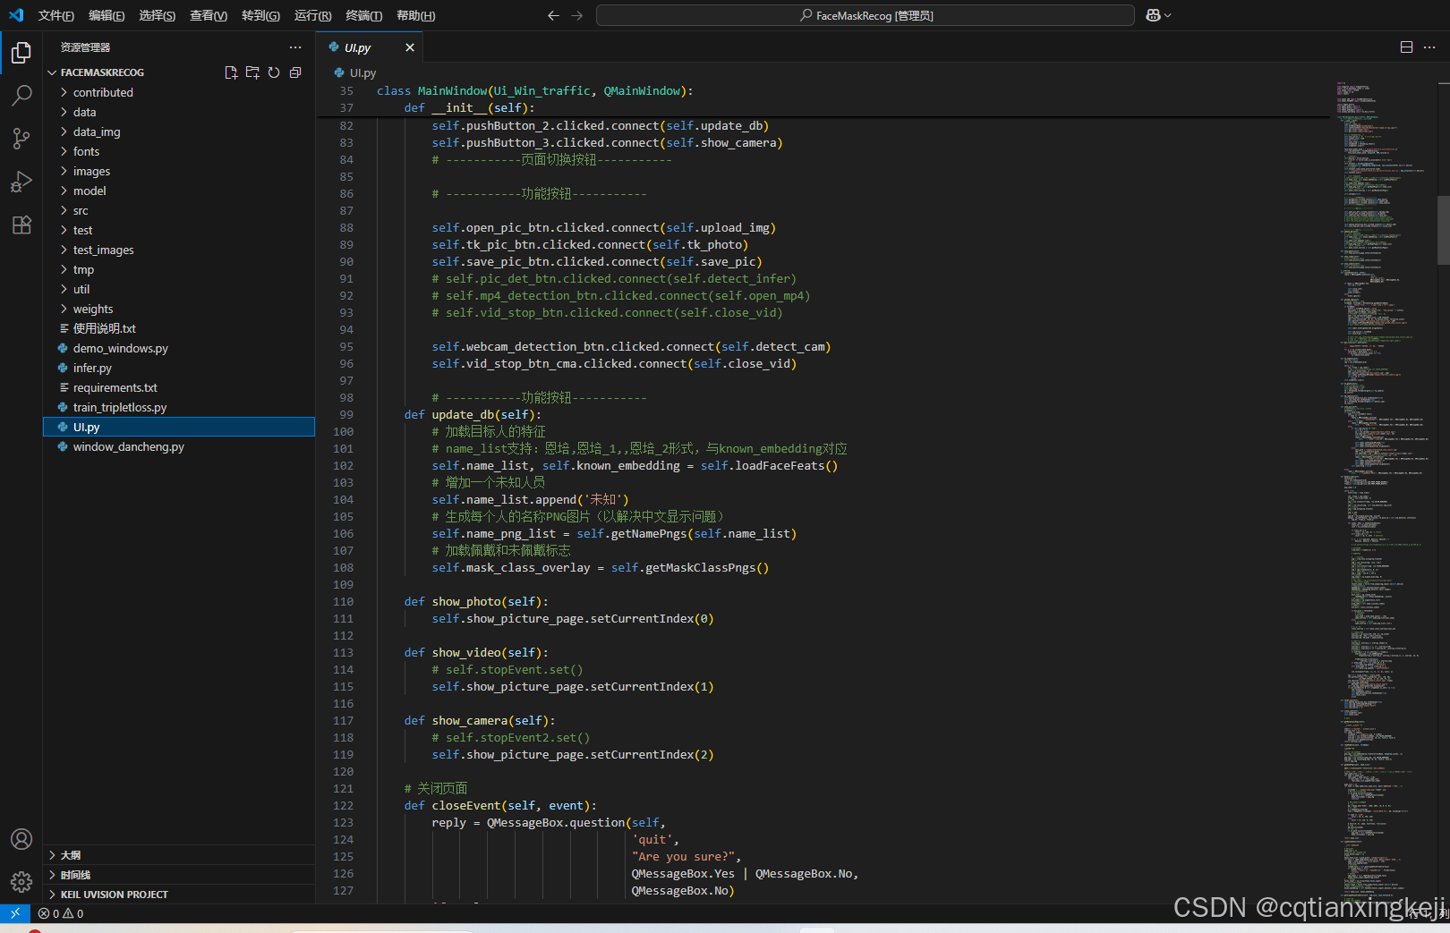Expand the util folder
1450x933 pixels.
point(179,289)
